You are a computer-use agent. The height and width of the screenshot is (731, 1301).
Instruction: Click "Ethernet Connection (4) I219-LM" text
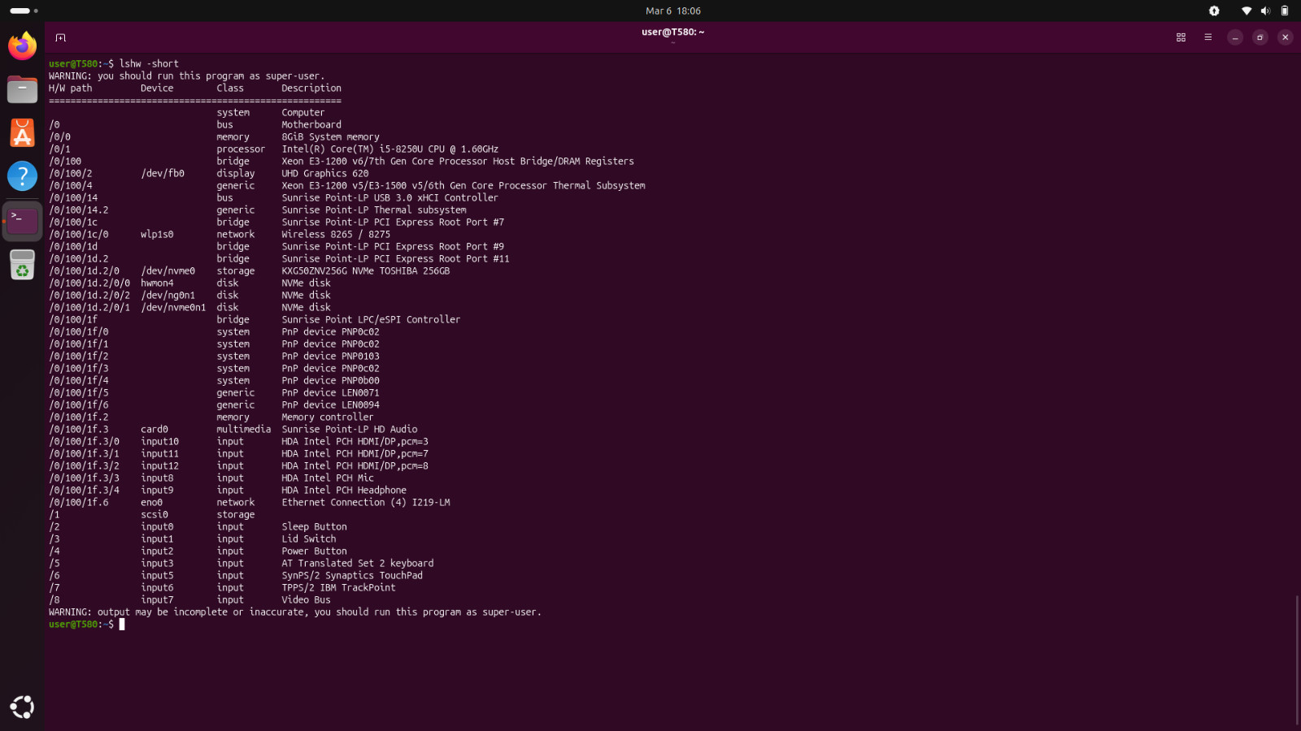[366, 502]
